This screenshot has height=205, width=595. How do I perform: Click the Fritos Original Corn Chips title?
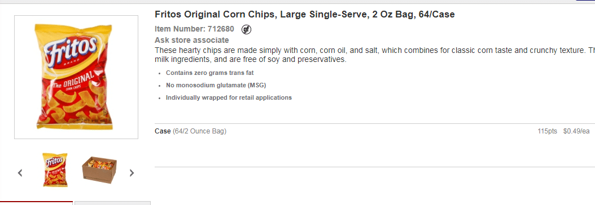305,15
